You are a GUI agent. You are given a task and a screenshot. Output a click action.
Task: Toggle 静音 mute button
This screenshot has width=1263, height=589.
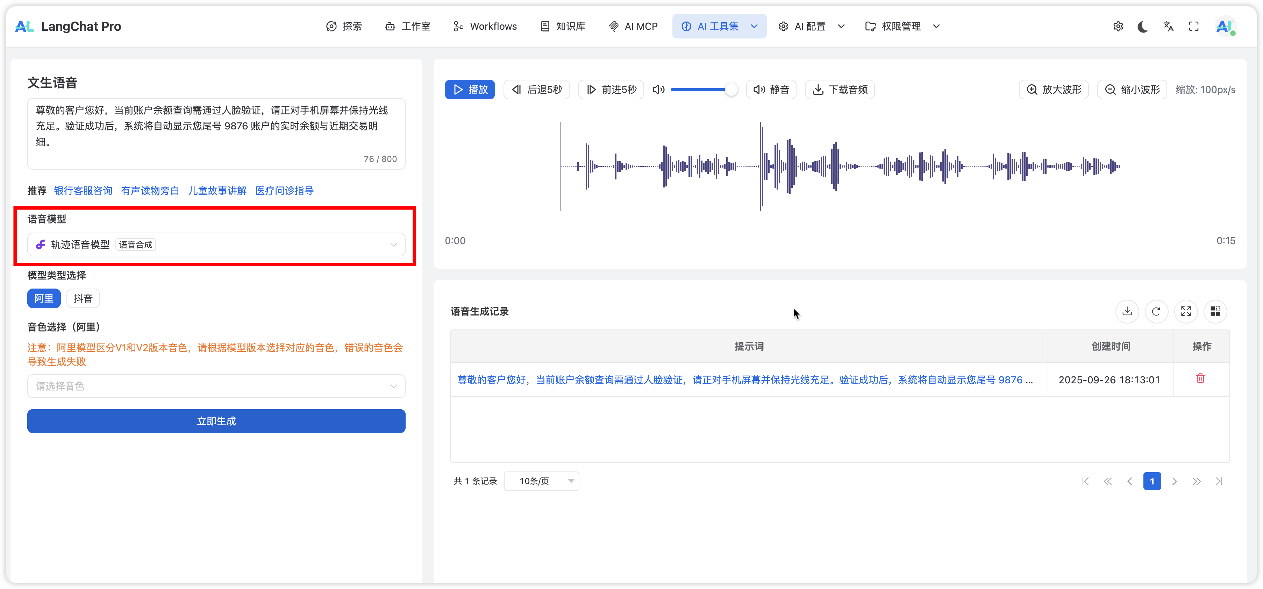click(771, 90)
